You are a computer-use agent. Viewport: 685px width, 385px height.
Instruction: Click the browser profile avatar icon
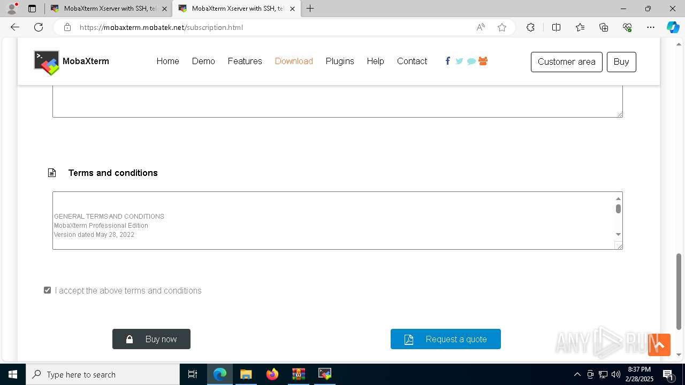click(12, 9)
